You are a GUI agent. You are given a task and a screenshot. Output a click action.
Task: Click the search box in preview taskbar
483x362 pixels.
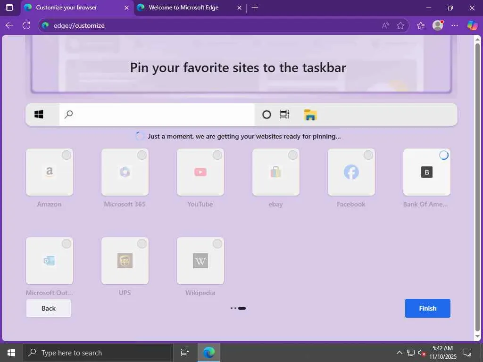pyautogui.click(x=157, y=115)
